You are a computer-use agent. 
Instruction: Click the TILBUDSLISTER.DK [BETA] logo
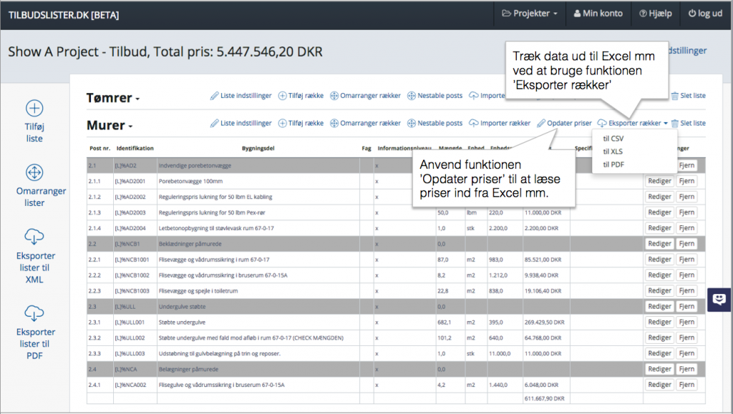pos(64,15)
